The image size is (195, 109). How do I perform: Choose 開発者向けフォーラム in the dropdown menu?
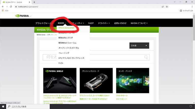67,43
